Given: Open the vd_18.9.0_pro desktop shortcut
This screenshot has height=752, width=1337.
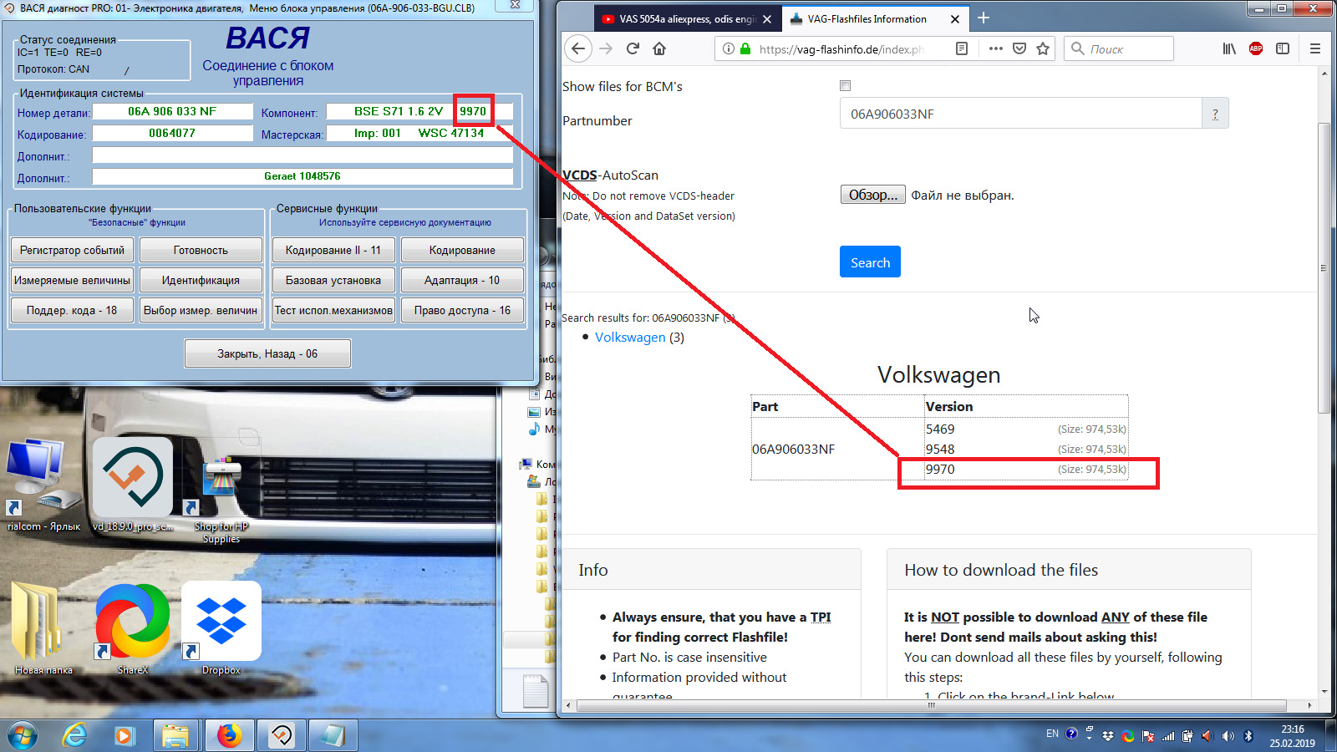Looking at the screenshot, I should click(x=133, y=485).
